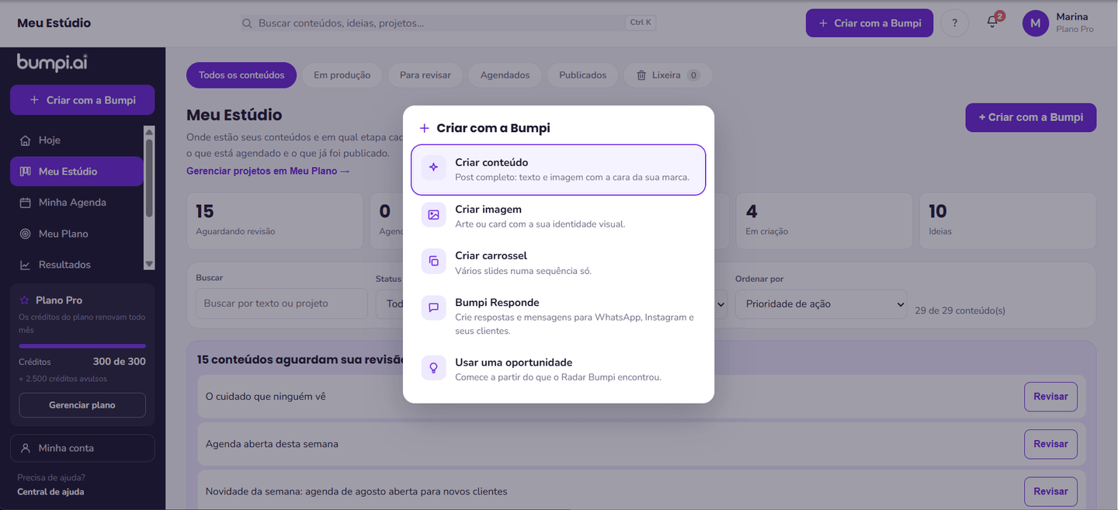Click the Usar uma oportunidade lightbulb icon
This screenshot has width=1118, height=510.
[x=433, y=368]
